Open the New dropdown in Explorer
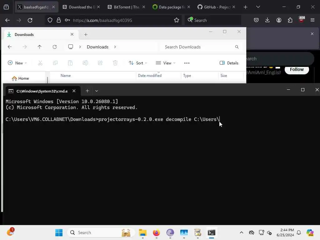Image resolution: width=320 pixels, height=240 pixels. [x=17, y=63]
